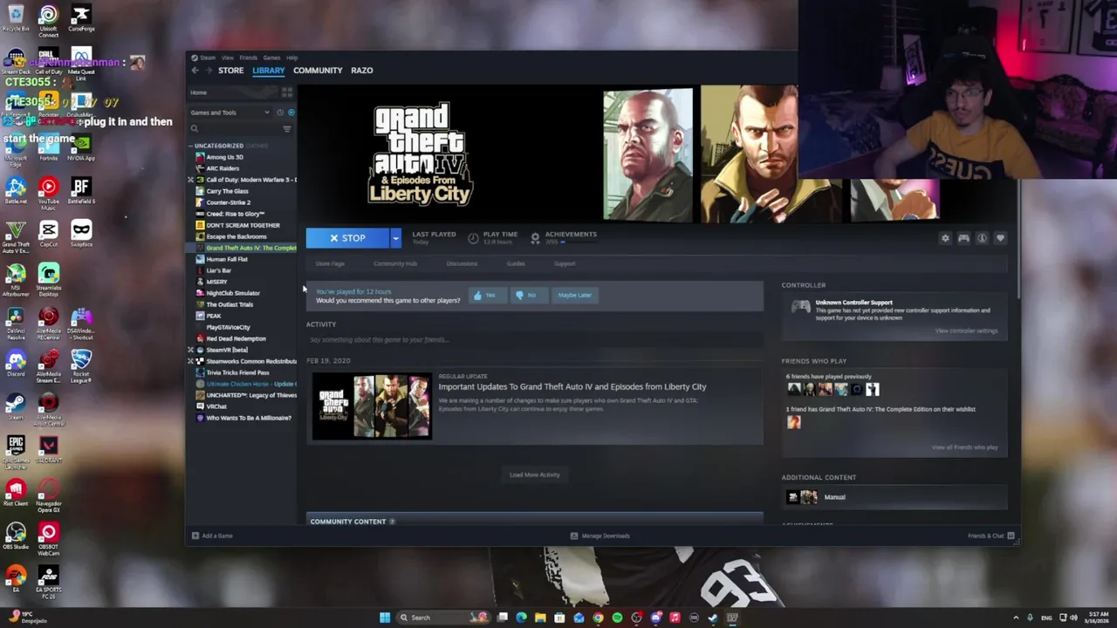Select Who Wants To Be A Millionaire?
This screenshot has height=628, width=1117.
(x=249, y=418)
